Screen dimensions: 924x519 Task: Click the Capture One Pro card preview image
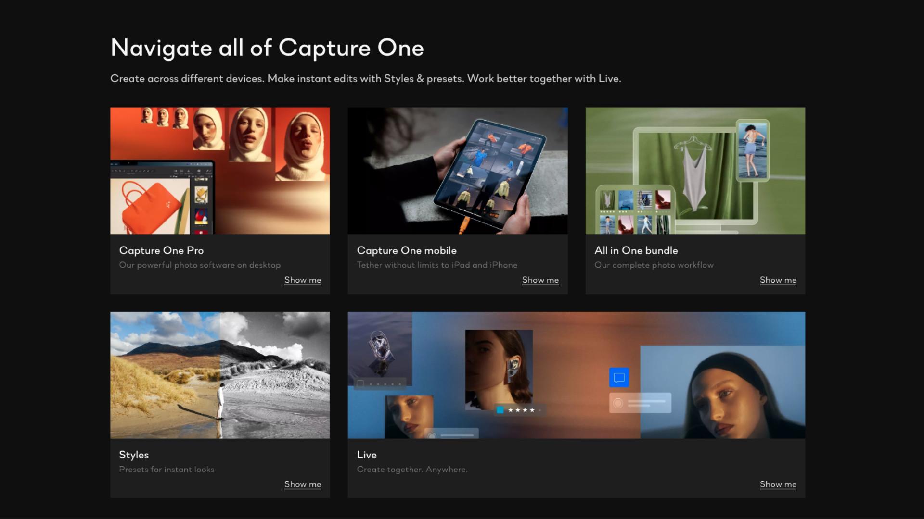coord(220,171)
